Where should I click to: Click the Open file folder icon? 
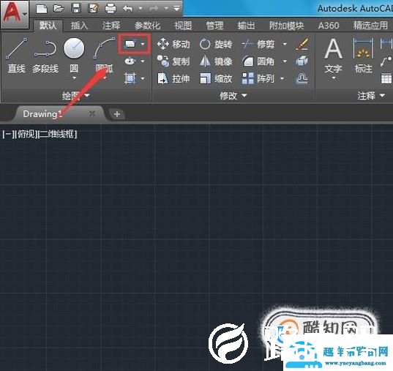tap(59, 9)
